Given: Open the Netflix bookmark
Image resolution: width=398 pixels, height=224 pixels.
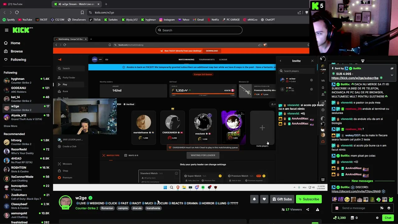Looking at the screenshot, I should (213, 20).
